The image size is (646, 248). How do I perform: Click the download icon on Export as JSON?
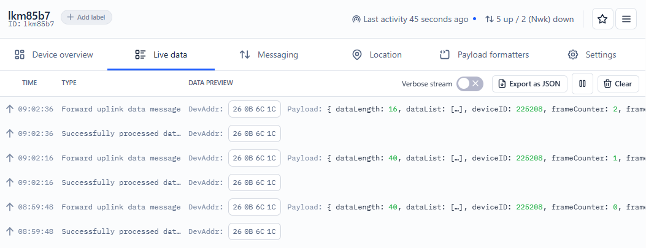tap(502, 84)
